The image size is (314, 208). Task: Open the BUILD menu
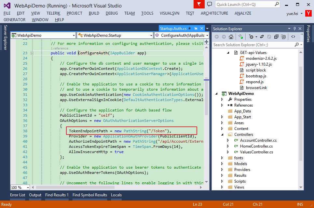(94, 13)
